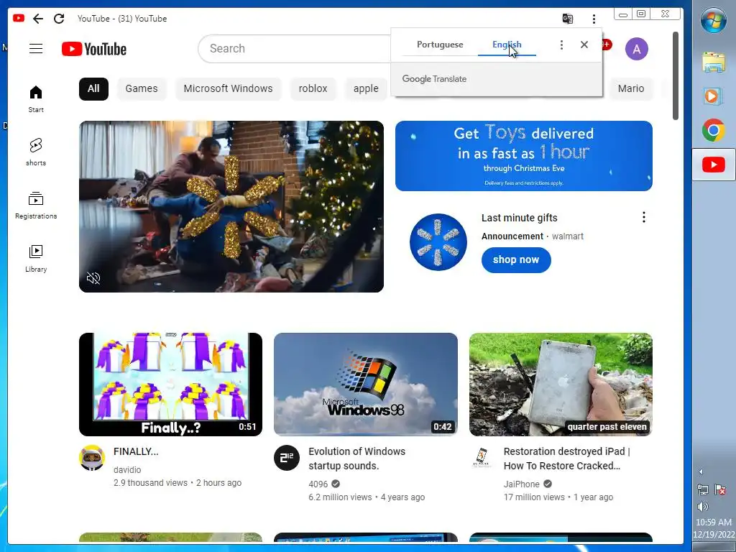
Task: Open Windows Explorer from the taskbar
Action: pyautogui.click(x=714, y=62)
